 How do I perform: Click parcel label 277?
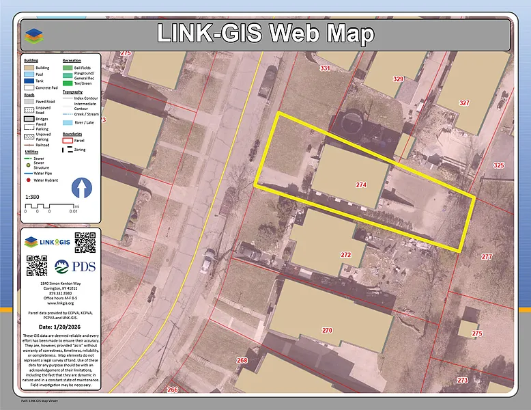click(x=487, y=257)
